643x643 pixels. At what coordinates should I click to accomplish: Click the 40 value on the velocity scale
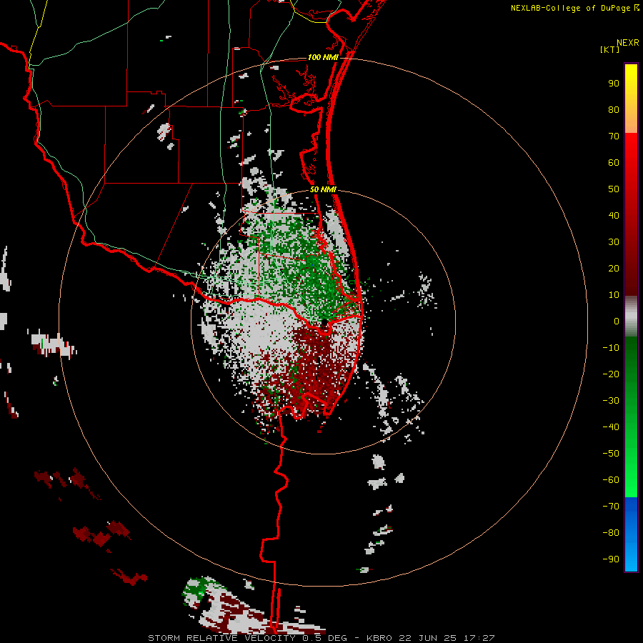point(614,216)
